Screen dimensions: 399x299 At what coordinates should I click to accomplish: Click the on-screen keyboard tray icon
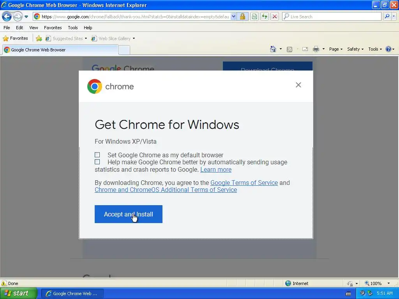coord(348,294)
